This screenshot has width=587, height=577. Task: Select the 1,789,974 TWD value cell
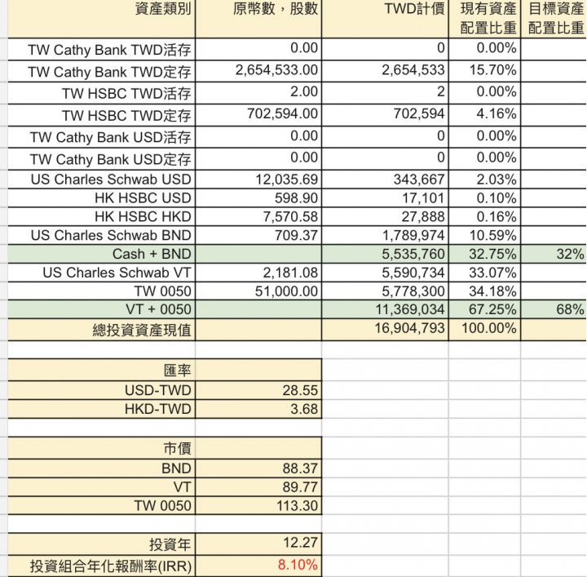385,235
